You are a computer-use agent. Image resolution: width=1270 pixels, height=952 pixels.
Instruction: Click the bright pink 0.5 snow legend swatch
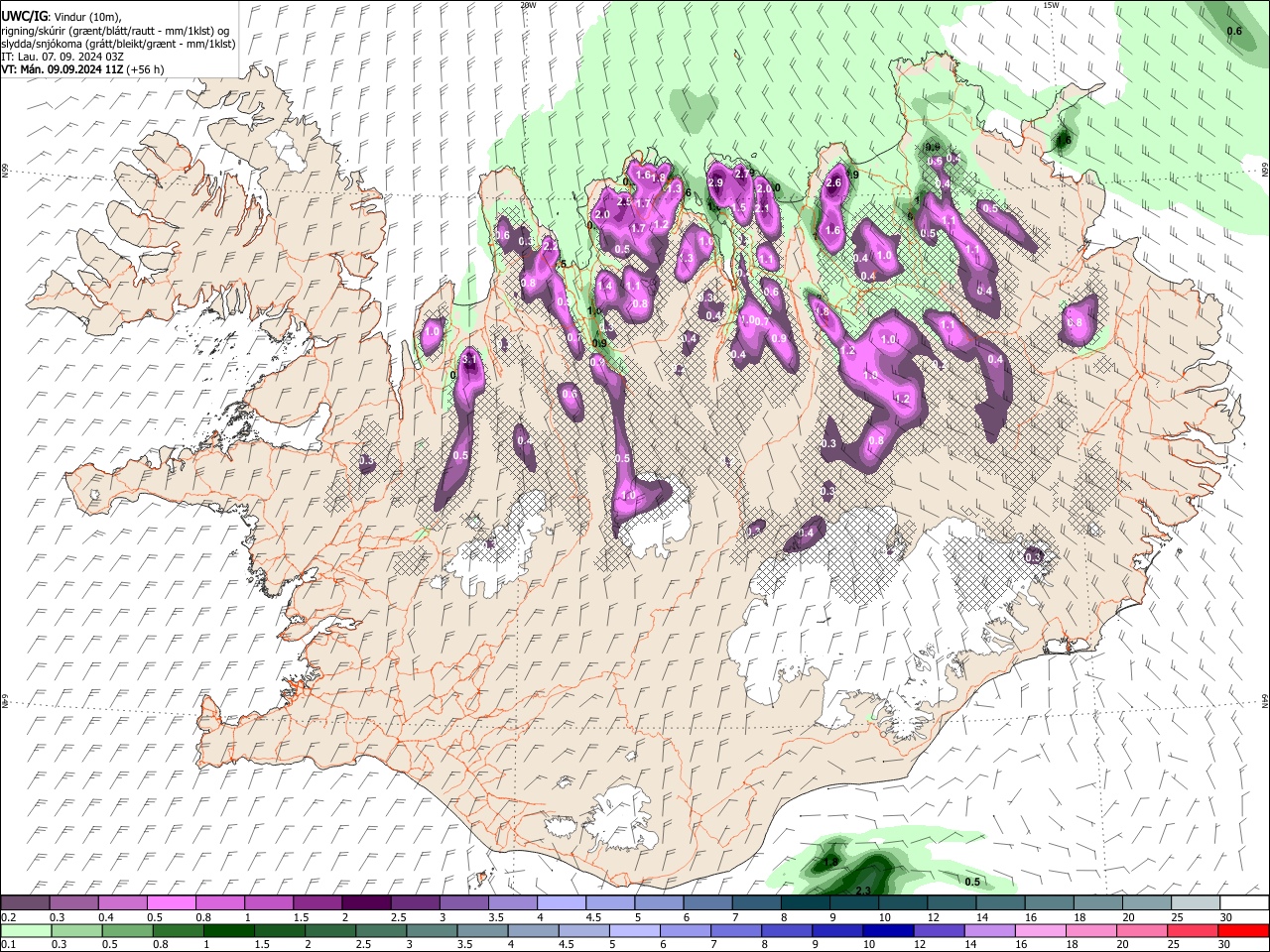coord(171,902)
